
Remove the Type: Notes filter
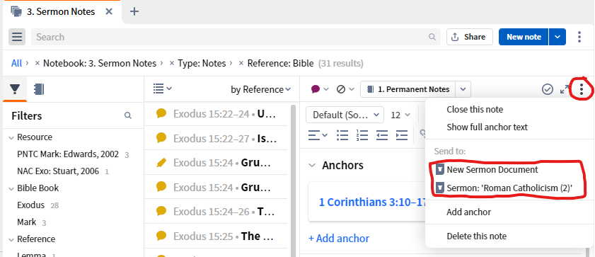click(x=172, y=63)
